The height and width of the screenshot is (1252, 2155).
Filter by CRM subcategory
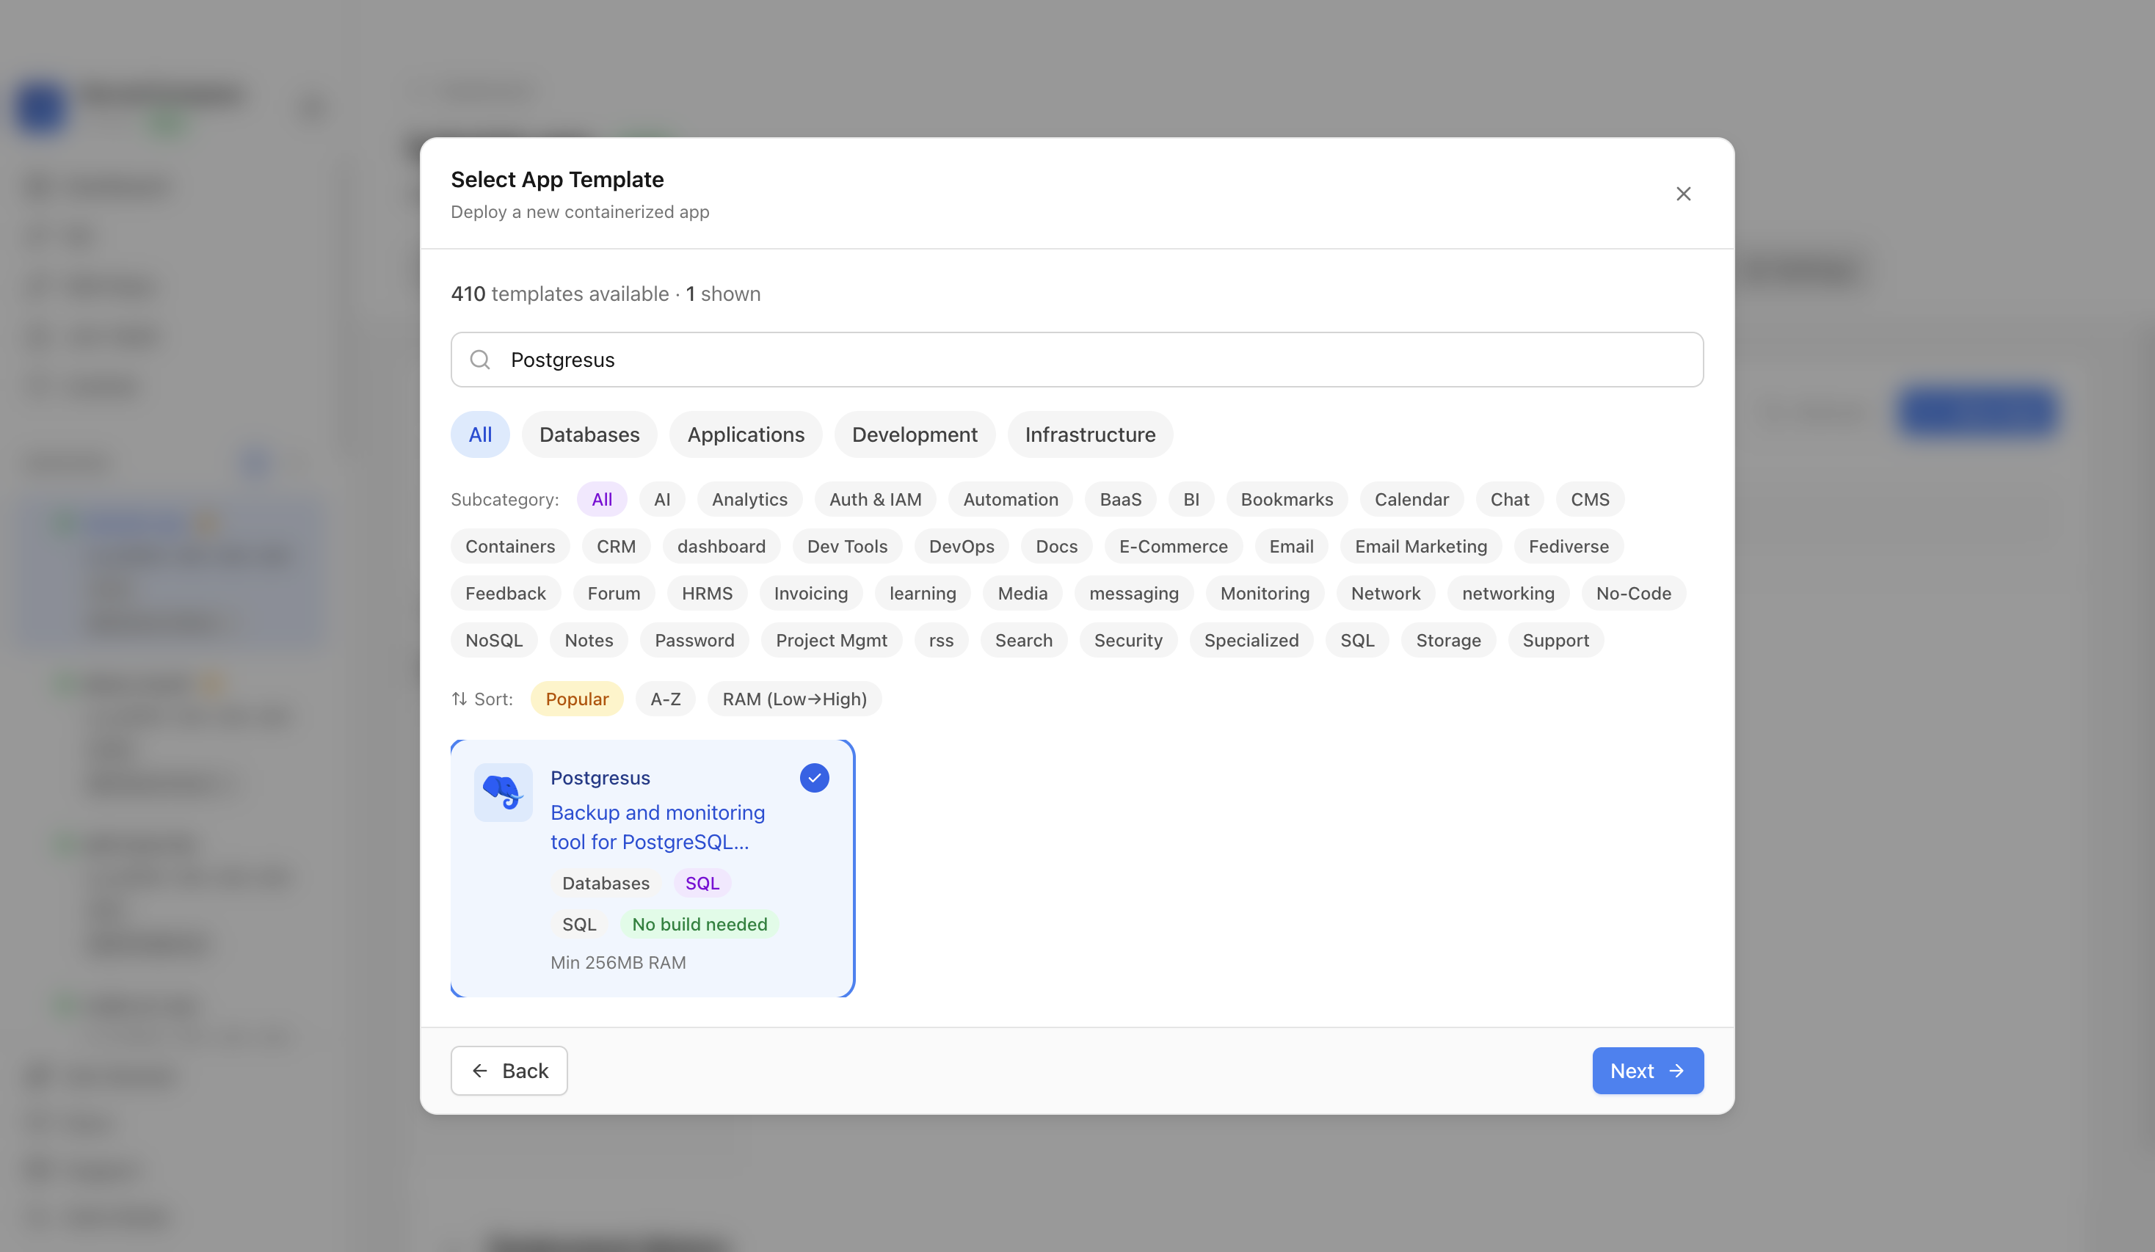[616, 547]
